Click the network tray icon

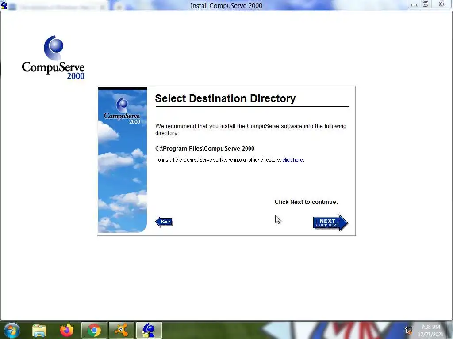coord(408,331)
